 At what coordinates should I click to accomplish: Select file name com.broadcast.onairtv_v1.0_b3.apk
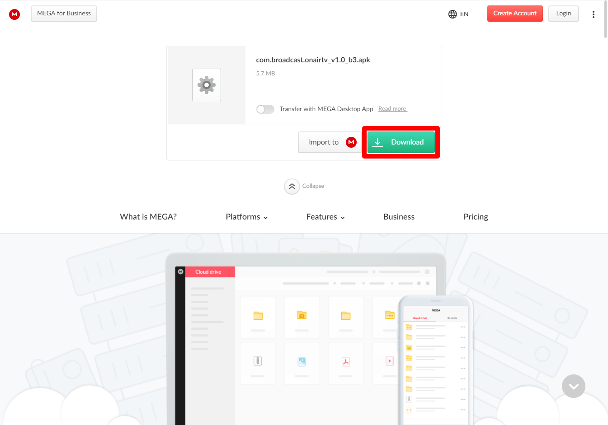[313, 60]
